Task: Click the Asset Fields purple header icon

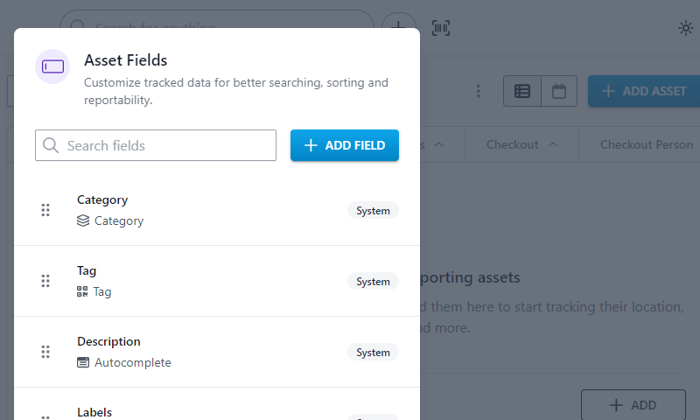Action: pos(52,66)
